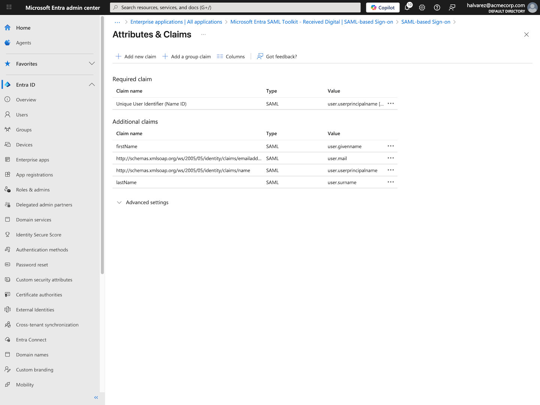Open the Columns option
The height and width of the screenshot is (405, 540).
pyautogui.click(x=231, y=57)
